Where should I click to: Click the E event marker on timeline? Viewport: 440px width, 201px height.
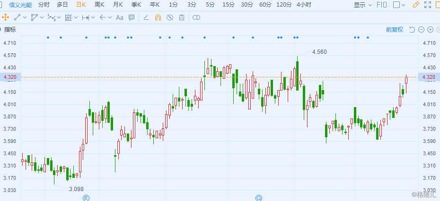click(x=86, y=198)
